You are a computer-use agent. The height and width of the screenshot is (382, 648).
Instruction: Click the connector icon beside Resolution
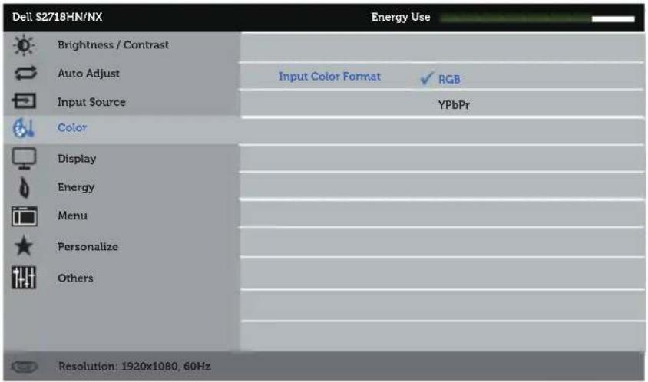[x=25, y=367]
